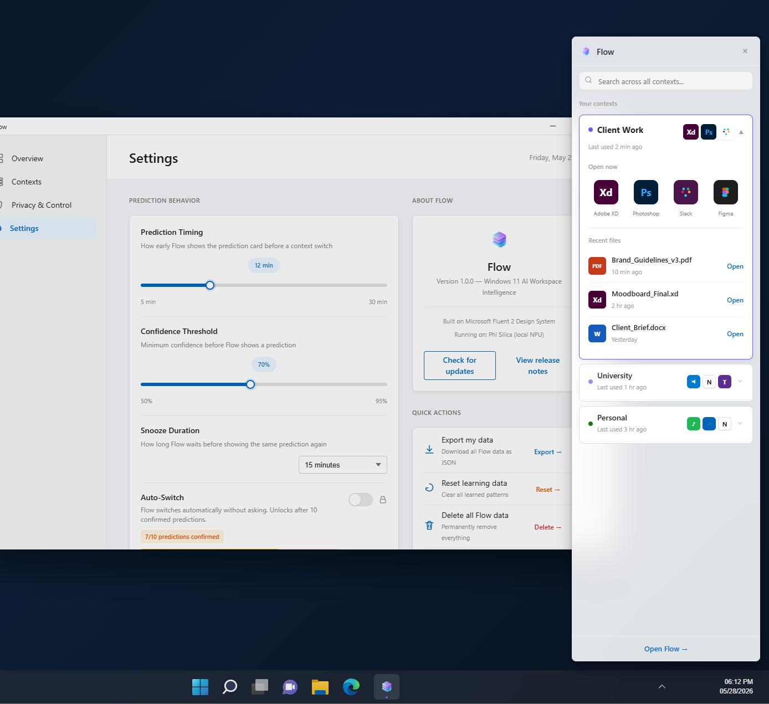Open Windows Search from the taskbar
Viewport: 769px width, 704px height.
click(x=230, y=687)
